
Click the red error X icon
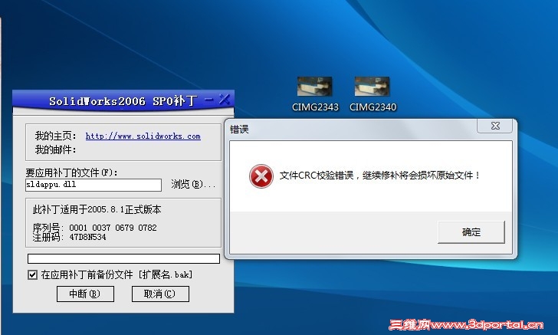(261, 176)
